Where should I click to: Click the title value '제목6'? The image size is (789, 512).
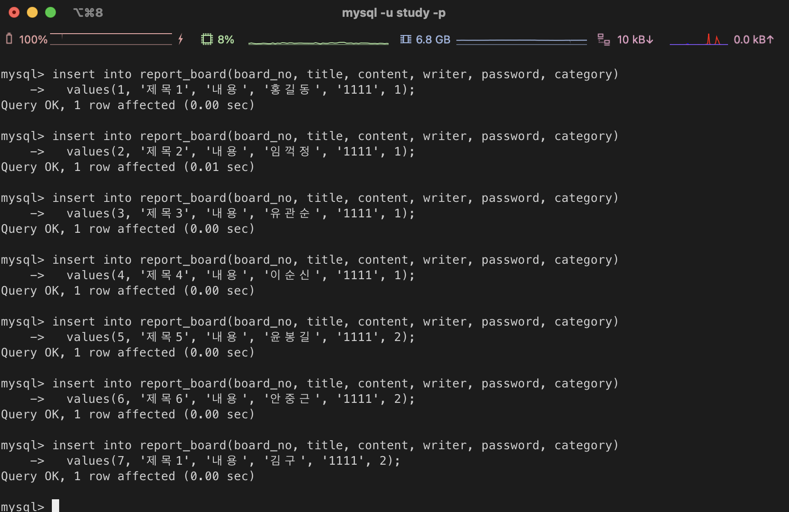pos(165,399)
